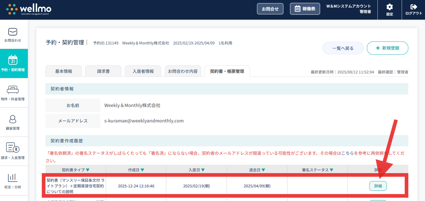Open 請求・入金管理 invoice sidebar icon
425x201 pixels.
click(13, 148)
